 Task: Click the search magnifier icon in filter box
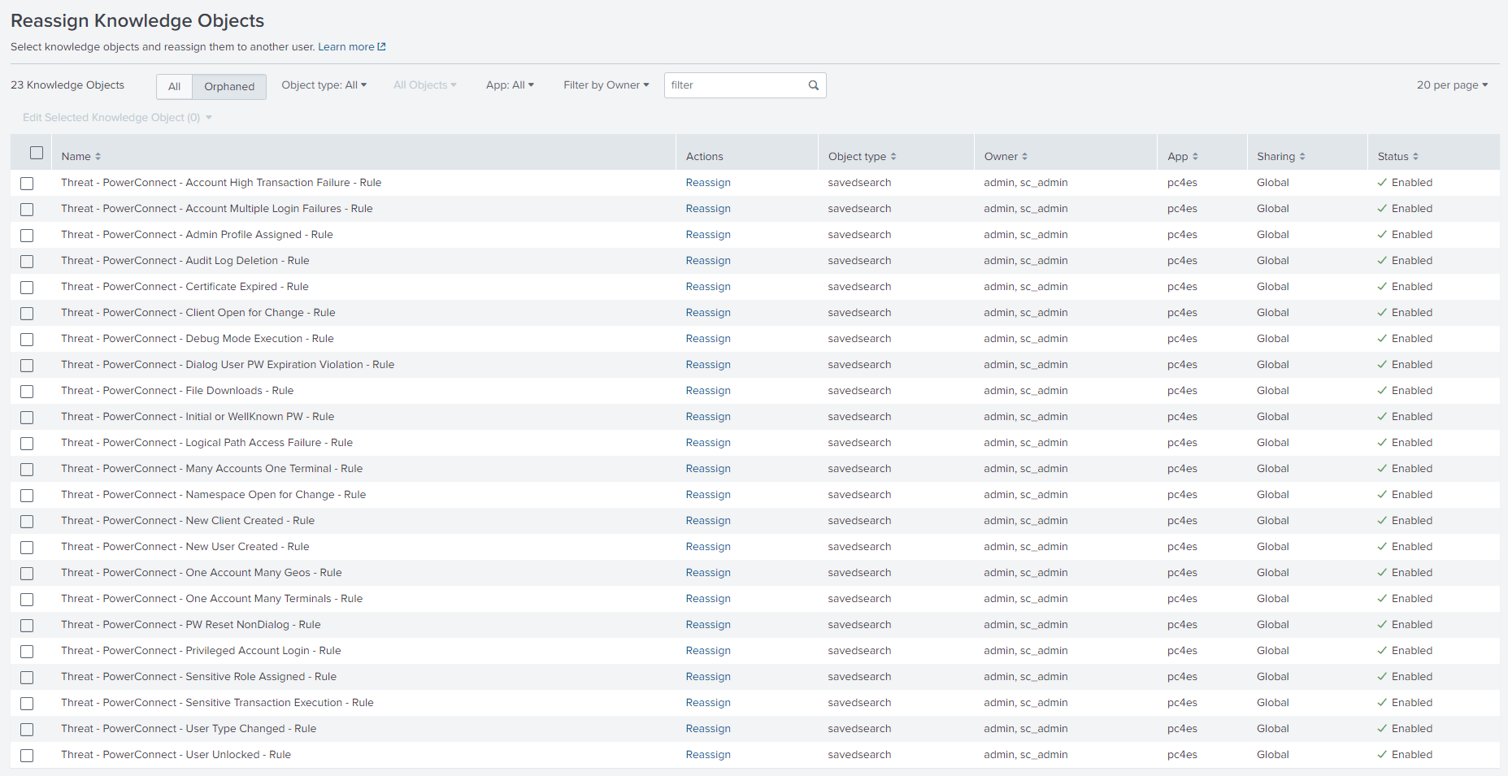813,85
